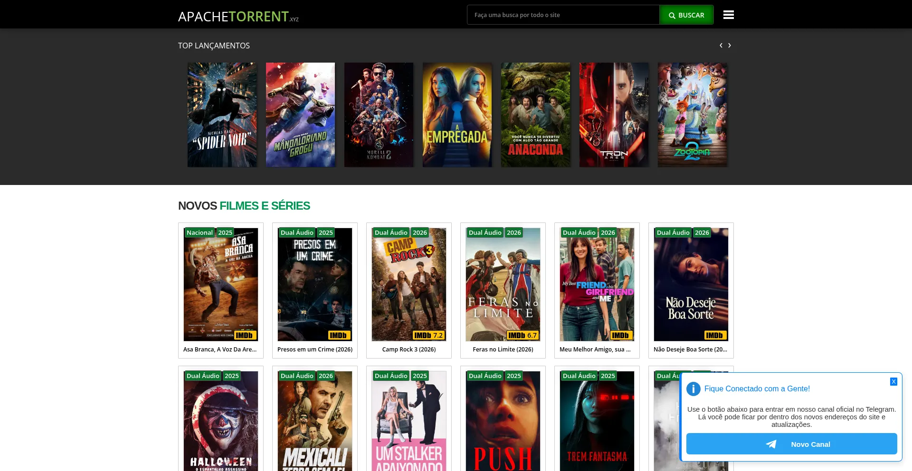Open the A Empregada poster
Screen dimensions: 912x471
[457, 115]
